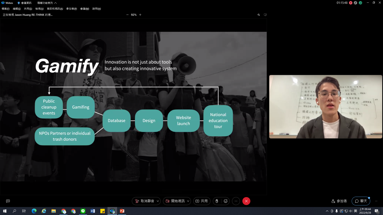
Task: Click the 共用 share button
Action: pyautogui.click(x=201, y=201)
